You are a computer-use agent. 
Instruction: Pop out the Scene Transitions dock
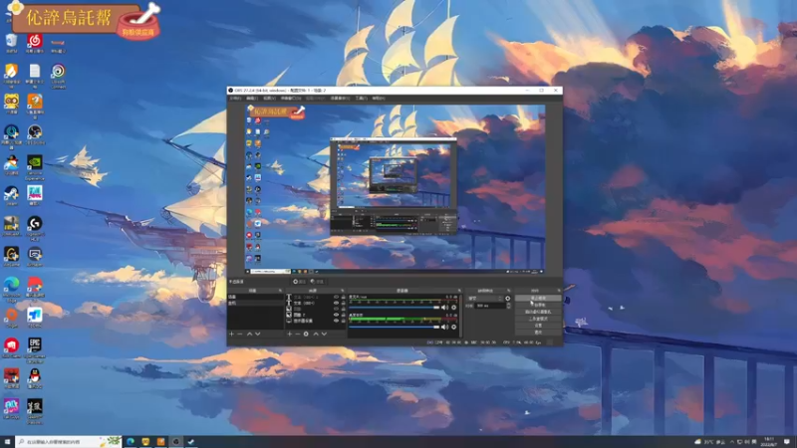tap(509, 291)
